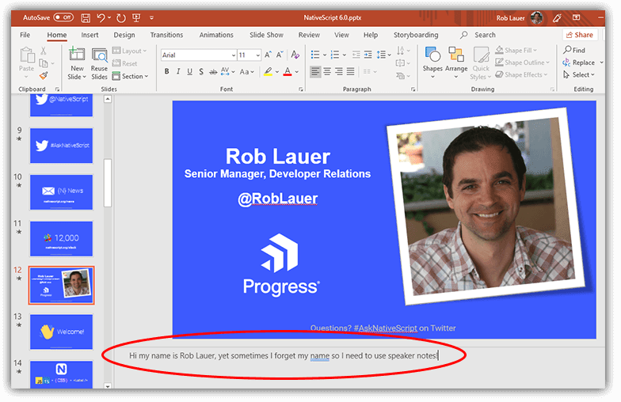
Task: Select the Format Painter brush
Action: (44, 75)
